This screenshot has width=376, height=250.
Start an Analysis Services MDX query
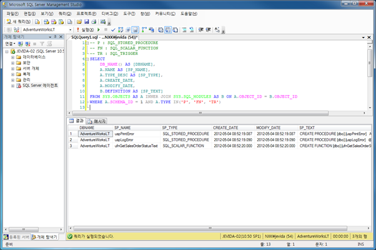(46, 22)
